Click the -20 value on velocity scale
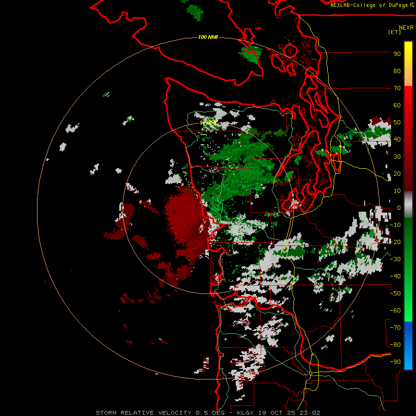The width and height of the screenshot is (416, 416). pyautogui.click(x=395, y=242)
